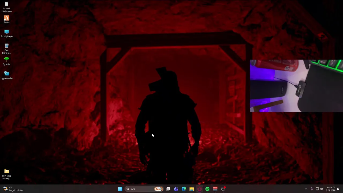Open the Bu bilgisayar desktop icon
The width and height of the screenshot is (343, 193).
tap(6, 34)
